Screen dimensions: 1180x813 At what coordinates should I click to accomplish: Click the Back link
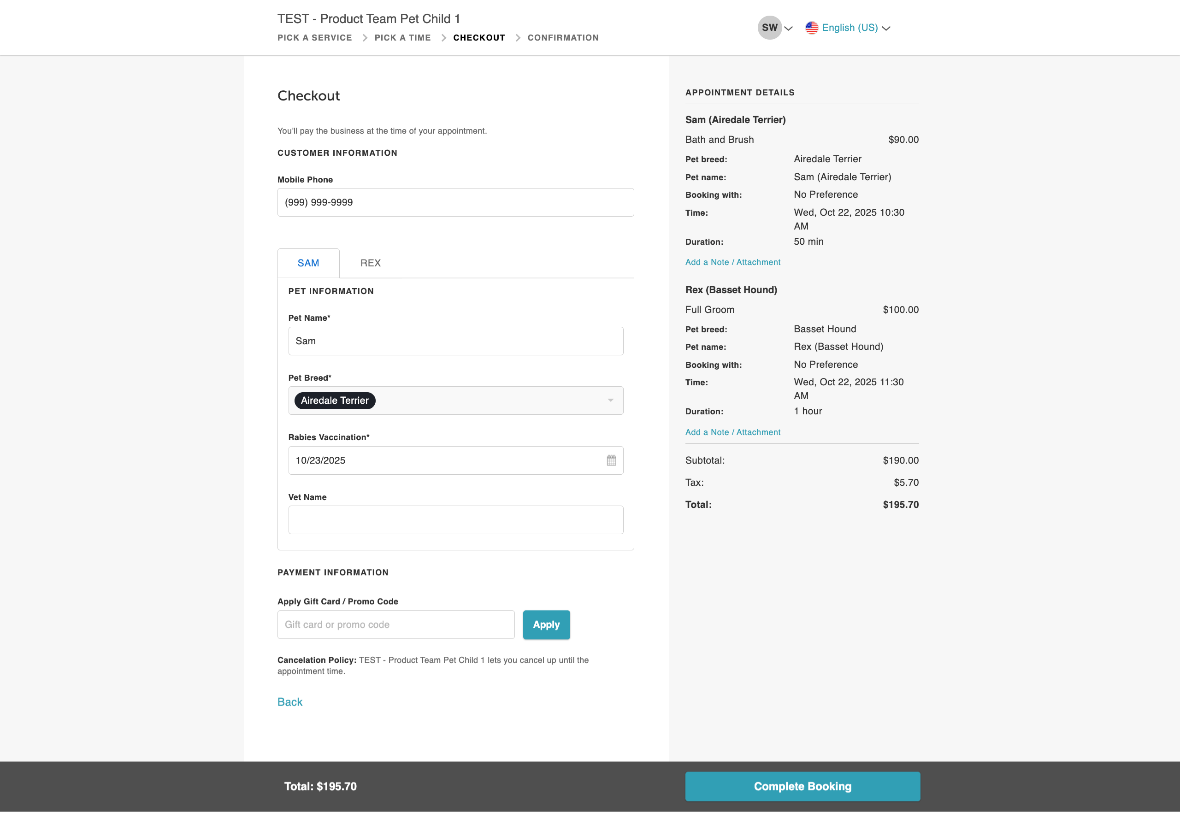tap(290, 702)
